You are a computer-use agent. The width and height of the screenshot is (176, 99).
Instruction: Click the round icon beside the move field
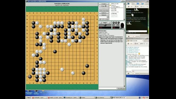[108, 17]
